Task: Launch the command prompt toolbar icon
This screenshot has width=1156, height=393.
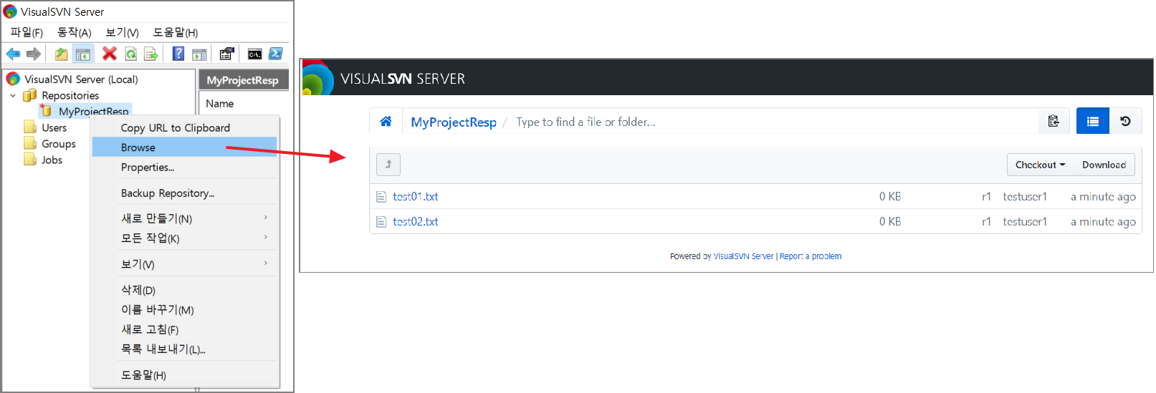Action: [254, 54]
